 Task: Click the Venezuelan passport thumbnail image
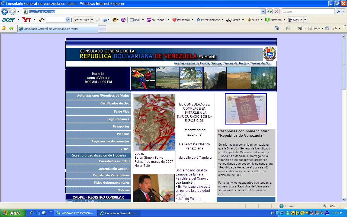(x=246, y=109)
